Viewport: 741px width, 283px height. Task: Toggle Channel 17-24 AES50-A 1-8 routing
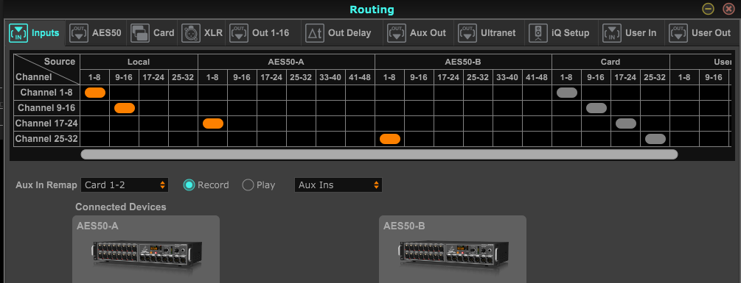coord(212,123)
